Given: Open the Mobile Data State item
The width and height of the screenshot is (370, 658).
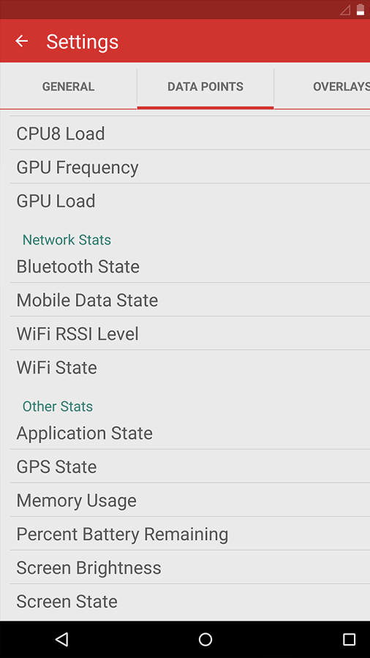Looking at the screenshot, I should point(190,300).
